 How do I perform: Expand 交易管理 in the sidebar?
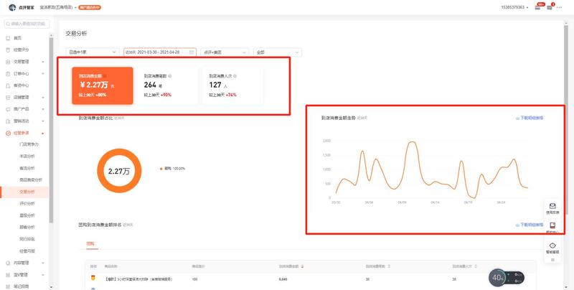tap(25, 62)
